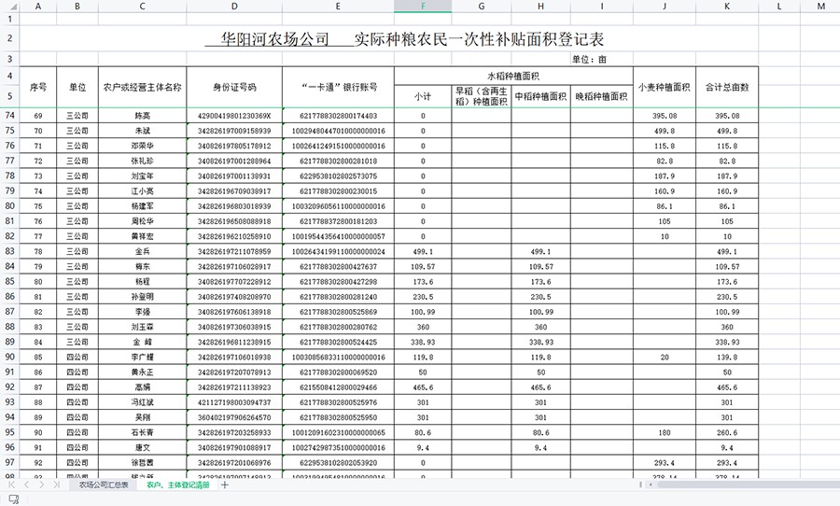Click the 身份证号码 header cell
This screenshot has height=506, width=840.
(x=234, y=87)
